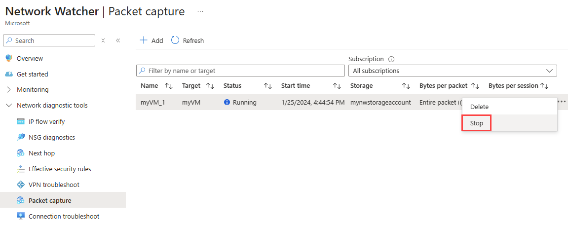This screenshot has height=225, width=568.
Task: Open the more options ellipsis beside the title
Action: coord(200,11)
